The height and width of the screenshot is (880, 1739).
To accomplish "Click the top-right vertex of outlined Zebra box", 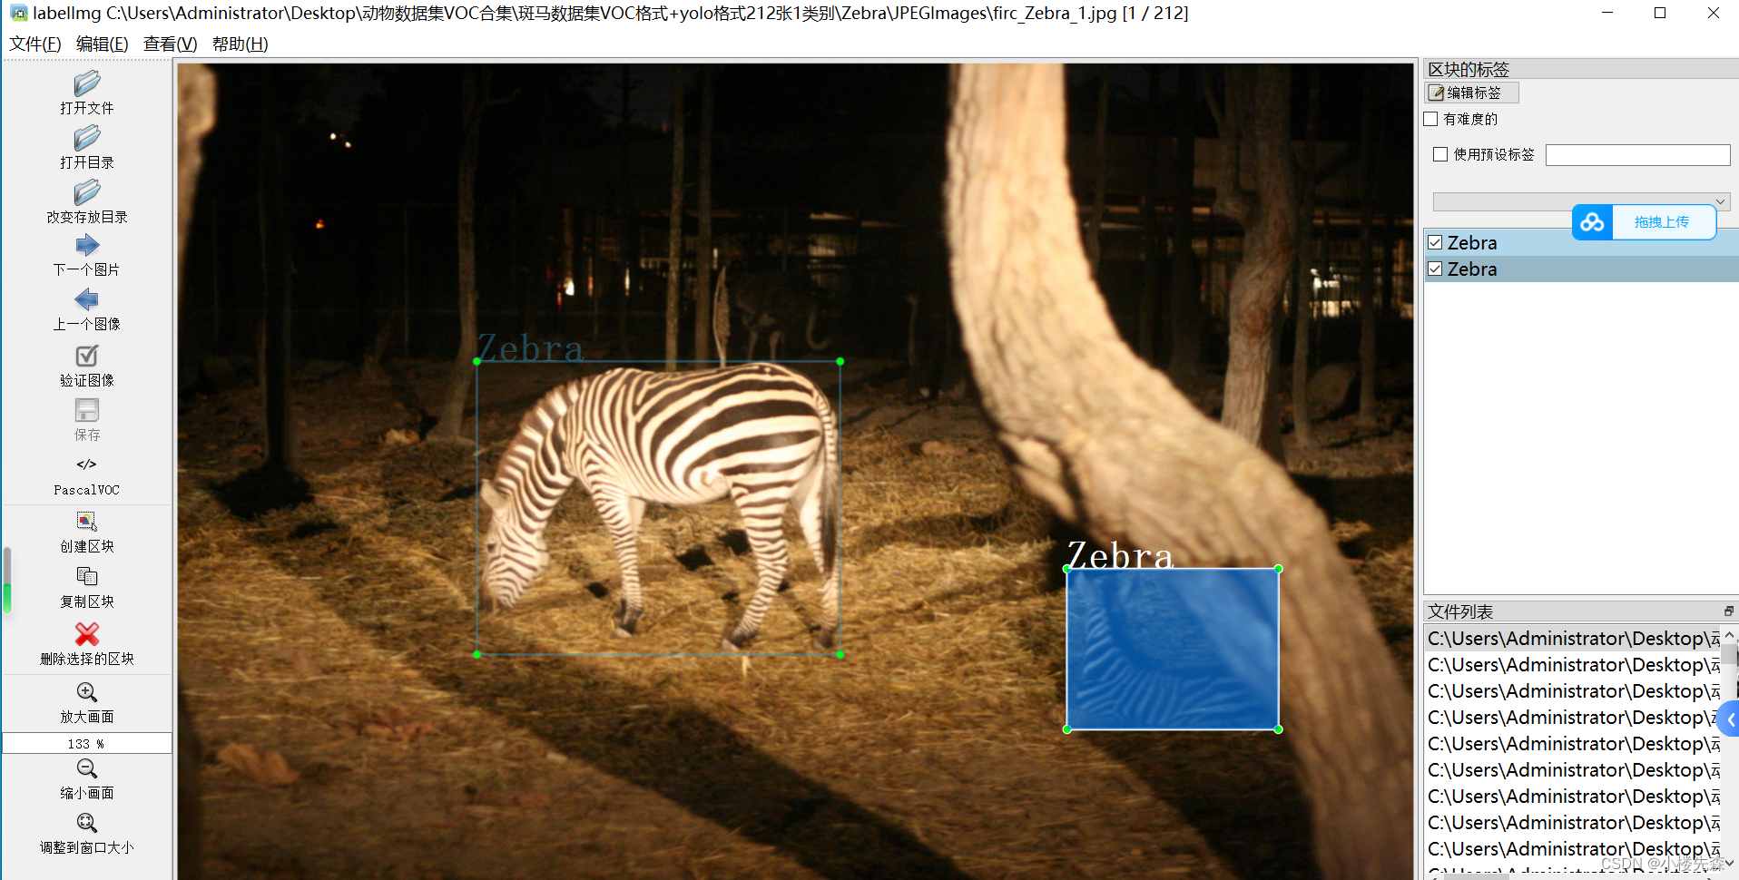I will click(x=840, y=361).
